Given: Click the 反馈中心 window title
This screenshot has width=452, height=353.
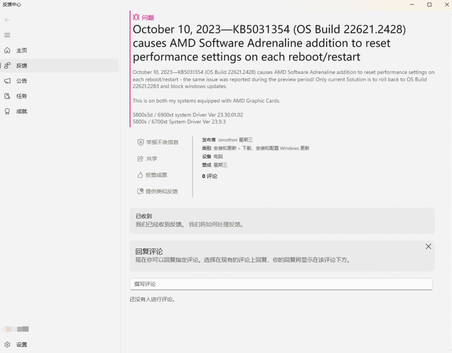Looking at the screenshot, I should pos(12,4).
